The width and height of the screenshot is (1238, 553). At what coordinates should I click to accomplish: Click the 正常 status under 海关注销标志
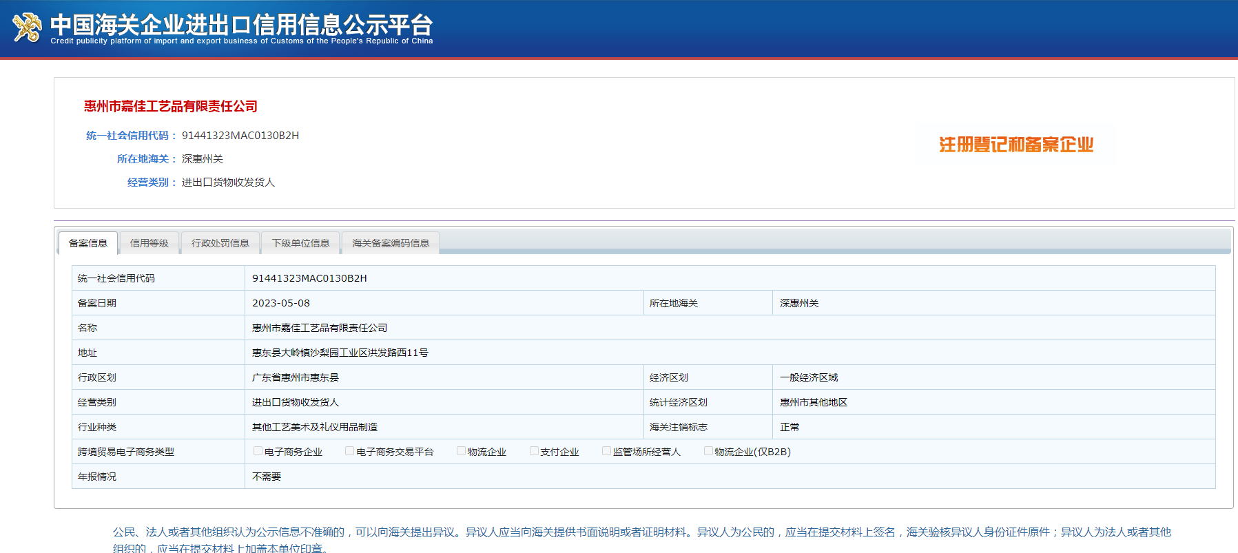pos(790,427)
